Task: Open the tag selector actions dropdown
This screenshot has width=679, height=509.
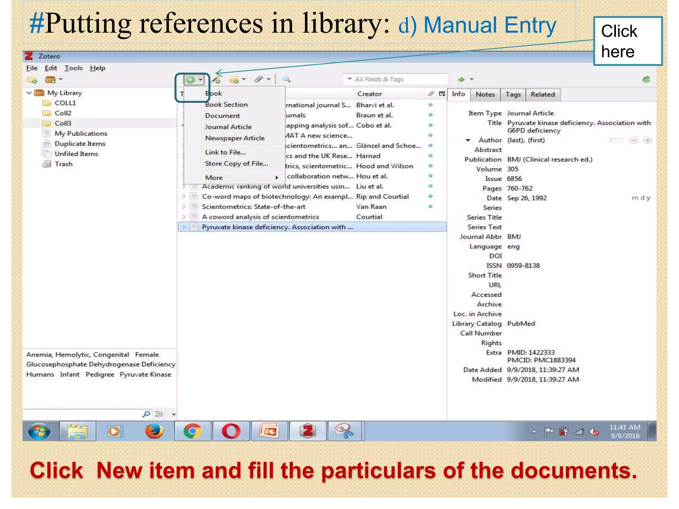Action: coord(173,414)
